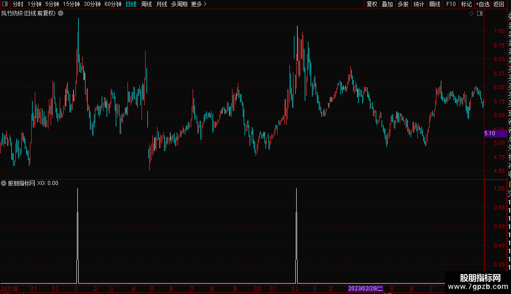Select the 1分钟 period
Viewport: 511px width, 294px height.
click(x=34, y=4)
